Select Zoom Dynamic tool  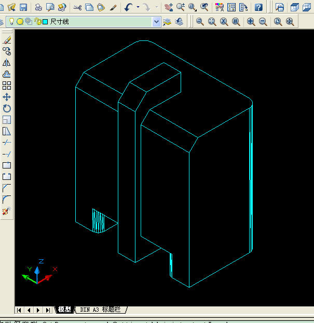(212, 22)
